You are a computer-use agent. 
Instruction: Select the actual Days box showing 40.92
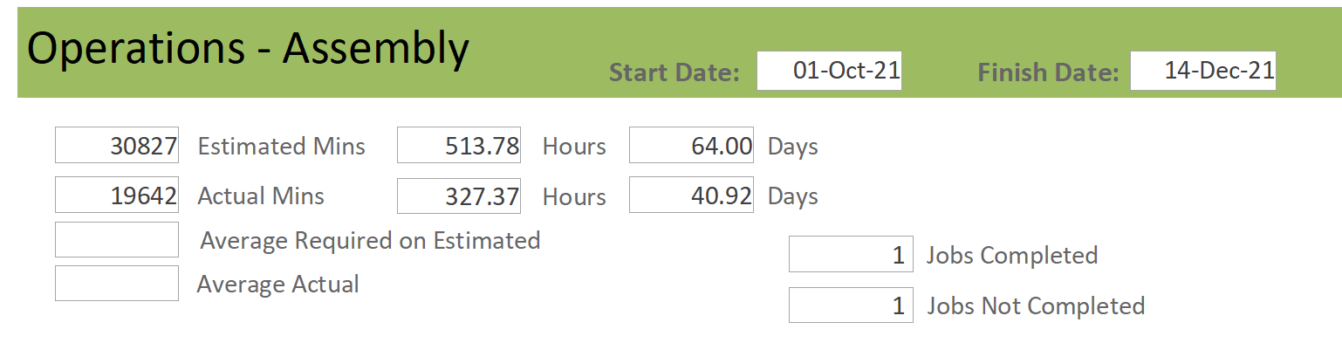click(691, 196)
